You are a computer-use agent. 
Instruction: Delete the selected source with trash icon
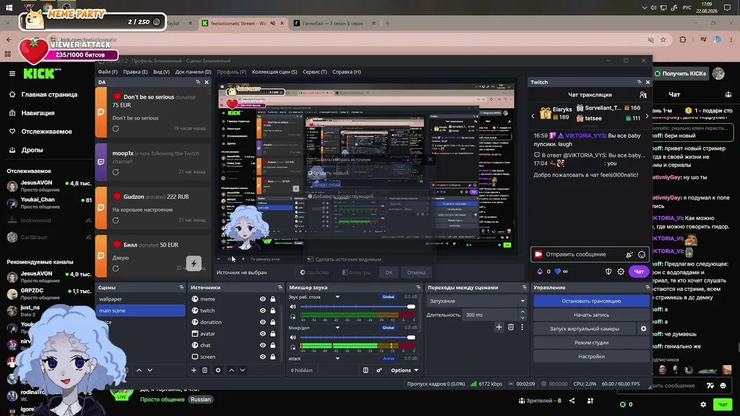tap(205, 370)
